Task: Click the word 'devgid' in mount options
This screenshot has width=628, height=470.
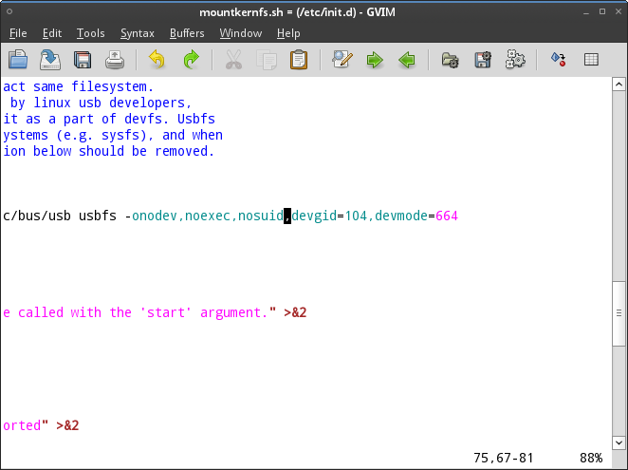Action: 314,216
